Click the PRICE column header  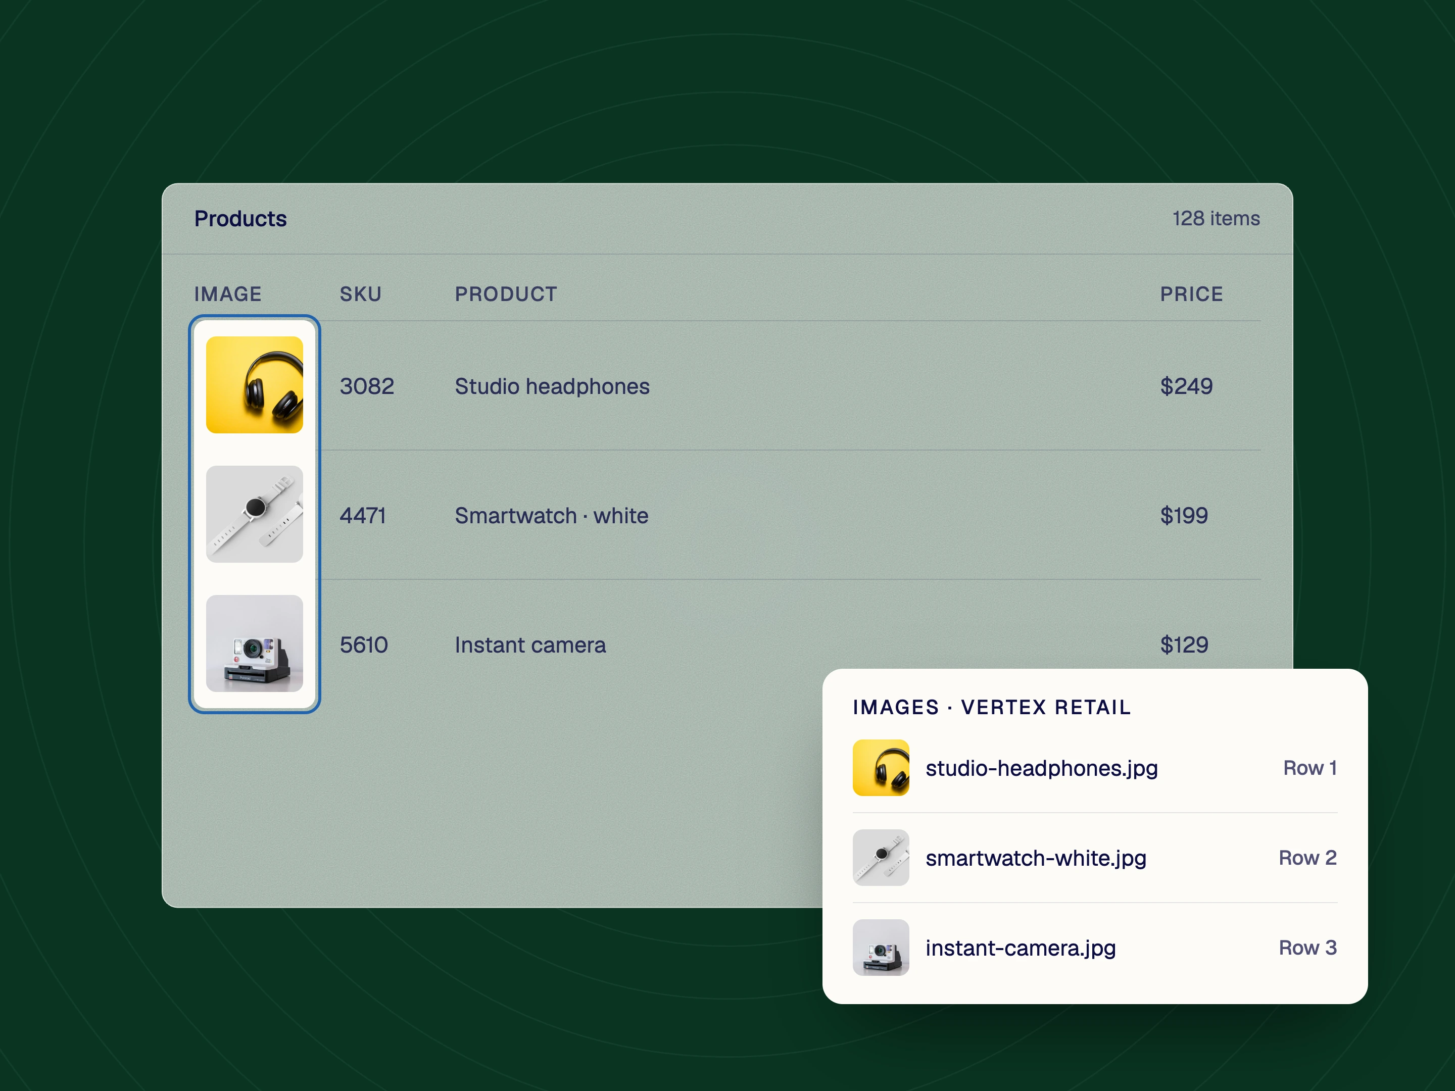pos(1191,294)
